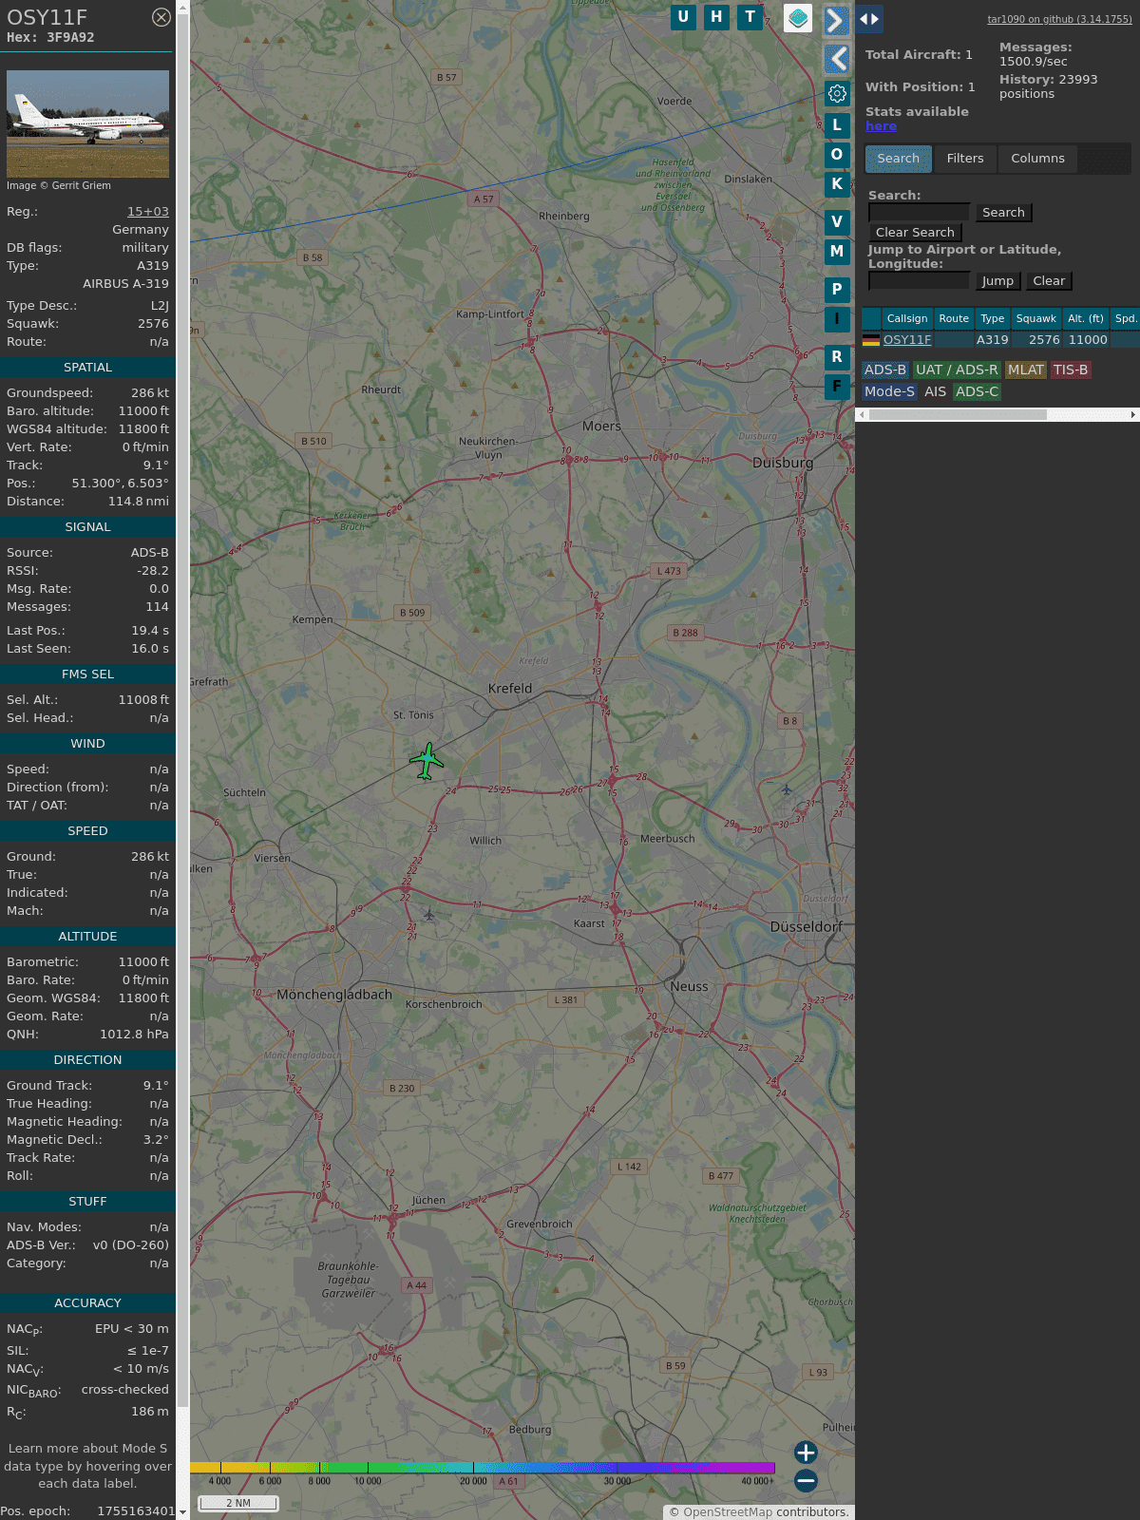The width and height of the screenshot is (1140, 1520).
Task: Click the map layers selector icon
Action: (x=797, y=18)
